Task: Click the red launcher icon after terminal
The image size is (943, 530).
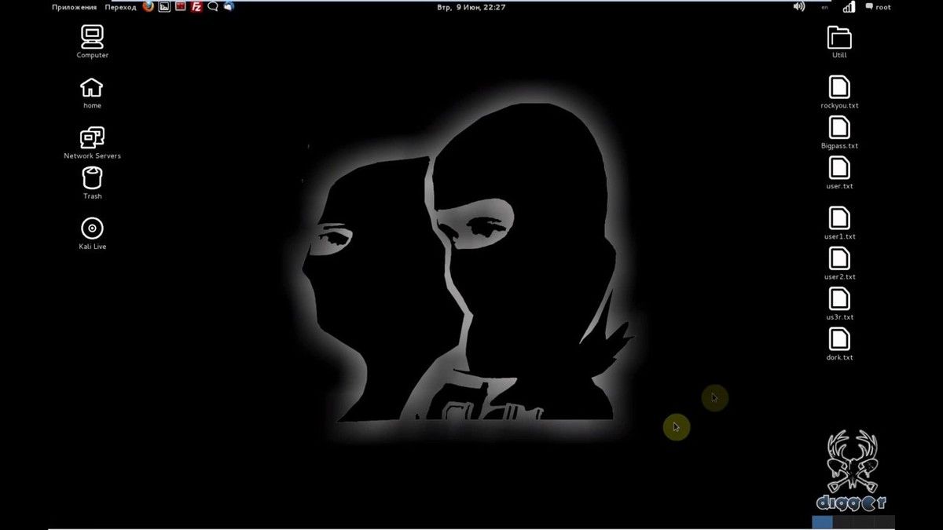Action: point(181,7)
